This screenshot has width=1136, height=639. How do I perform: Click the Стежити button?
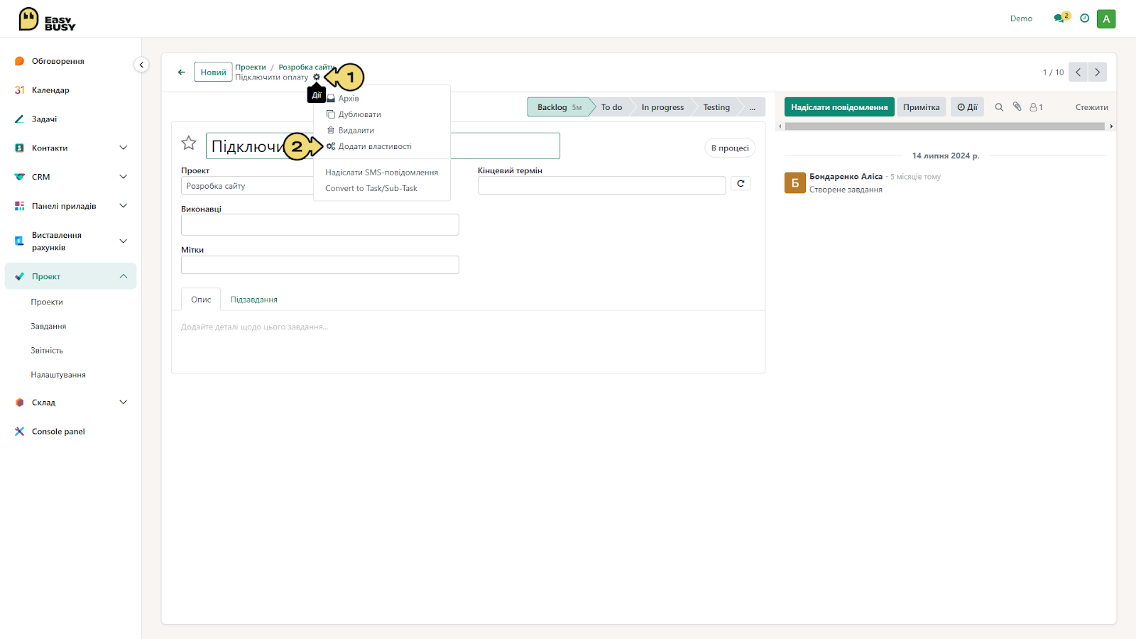tap(1091, 107)
